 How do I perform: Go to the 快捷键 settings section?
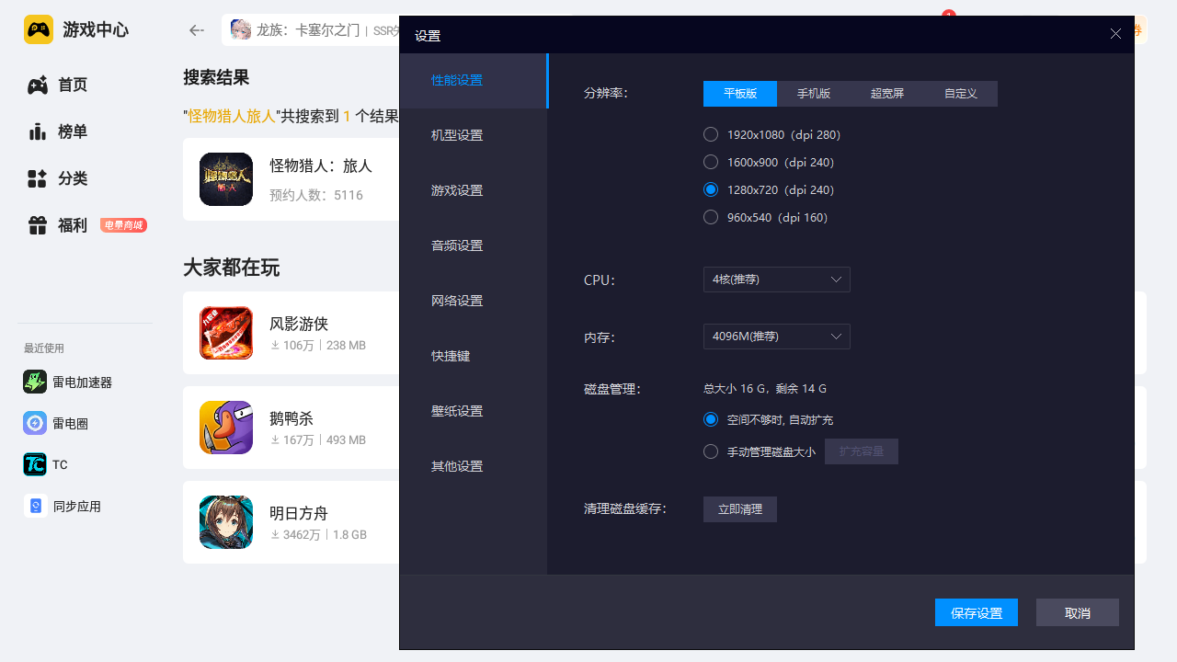[x=451, y=356]
